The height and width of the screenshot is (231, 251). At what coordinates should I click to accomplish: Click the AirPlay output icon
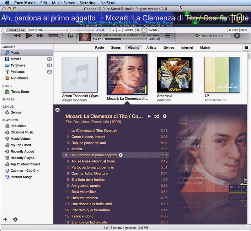point(71,36)
